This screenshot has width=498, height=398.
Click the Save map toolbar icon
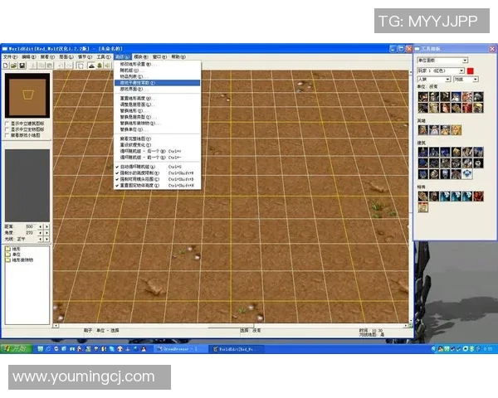coord(22,65)
